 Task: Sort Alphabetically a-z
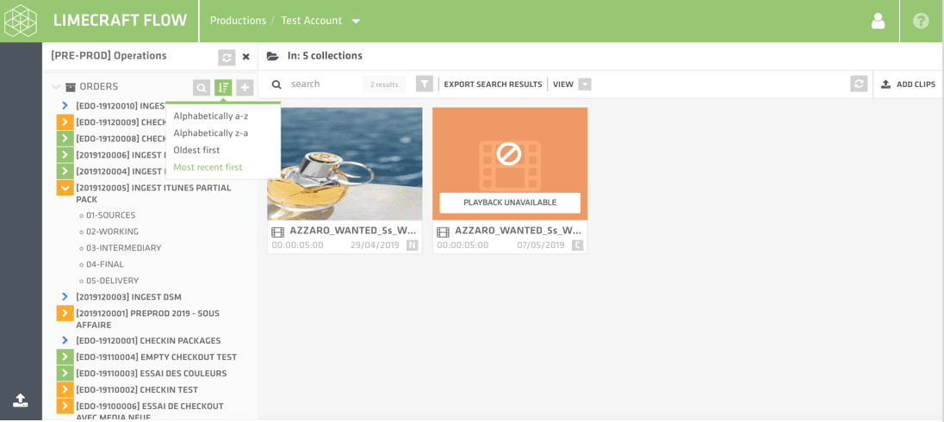point(211,116)
